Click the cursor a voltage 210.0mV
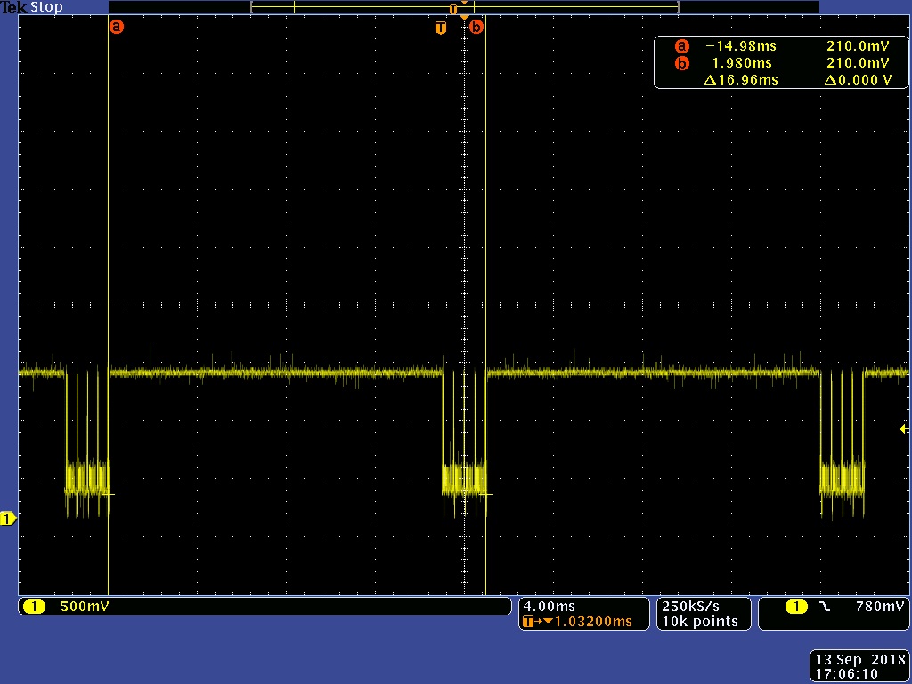The width and height of the screenshot is (912, 684). coord(858,46)
